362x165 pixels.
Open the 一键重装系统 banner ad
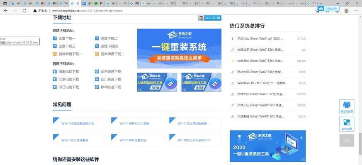179,49
